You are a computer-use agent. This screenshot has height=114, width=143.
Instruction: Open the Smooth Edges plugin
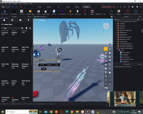30,12
